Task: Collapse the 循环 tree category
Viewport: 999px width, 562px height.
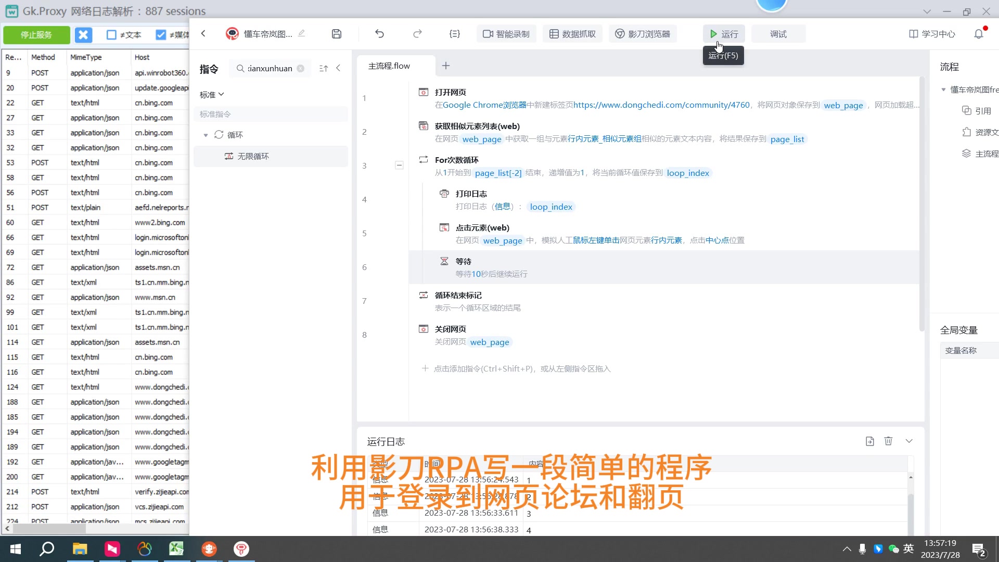Action: point(206,135)
